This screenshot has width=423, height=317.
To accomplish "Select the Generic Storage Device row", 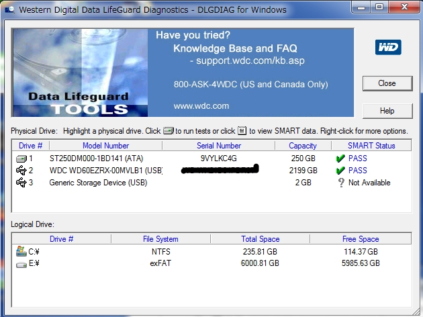I will [211, 183].
